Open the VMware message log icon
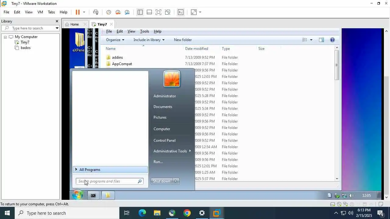The height and width of the screenshot is (219, 390). 381,204
